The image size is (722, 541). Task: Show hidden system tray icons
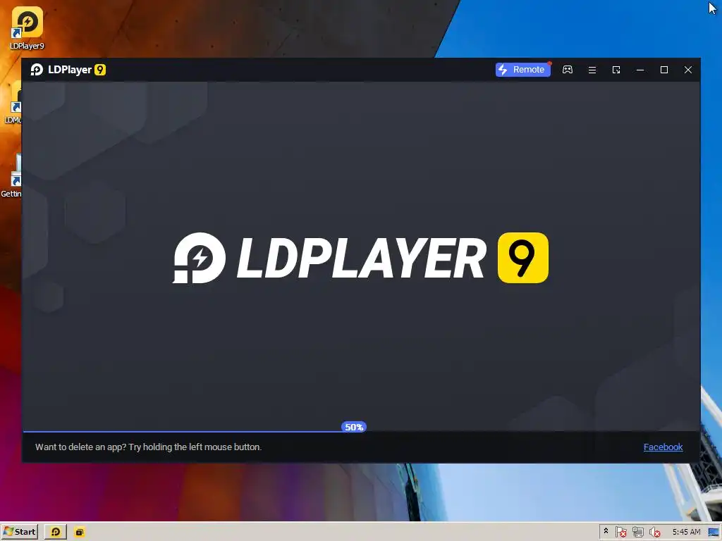606,531
